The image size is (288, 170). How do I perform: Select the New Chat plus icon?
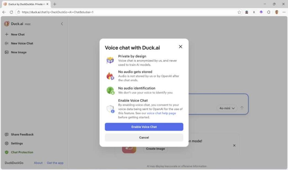7,34
